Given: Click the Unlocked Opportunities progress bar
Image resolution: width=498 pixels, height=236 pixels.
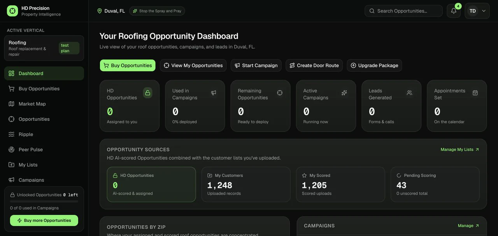Looking at the screenshot, I should pyautogui.click(x=44, y=201).
